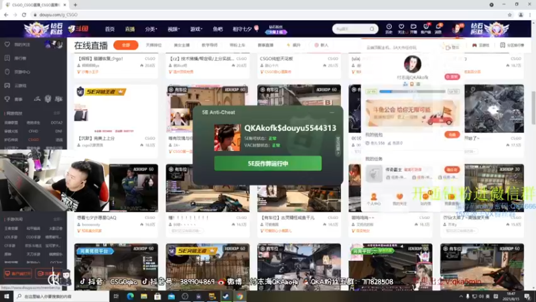Go to 直播 live tab
This screenshot has width=536, height=302.
[x=130, y=29]
